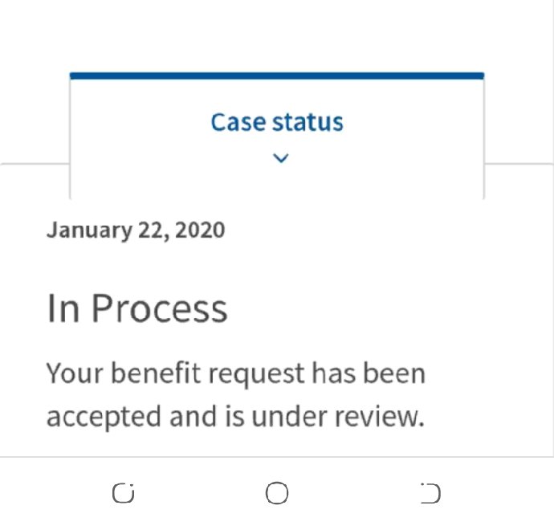This screenshot has width=554, height=530.
Task: Click the word 'under' in the description
Action: (x=289, y=416)
